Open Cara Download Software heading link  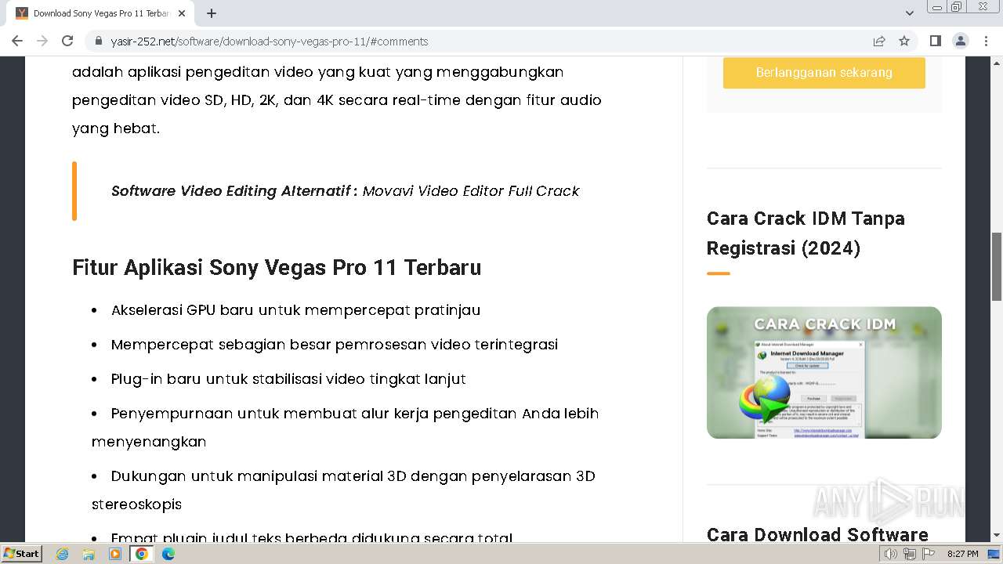817,534
